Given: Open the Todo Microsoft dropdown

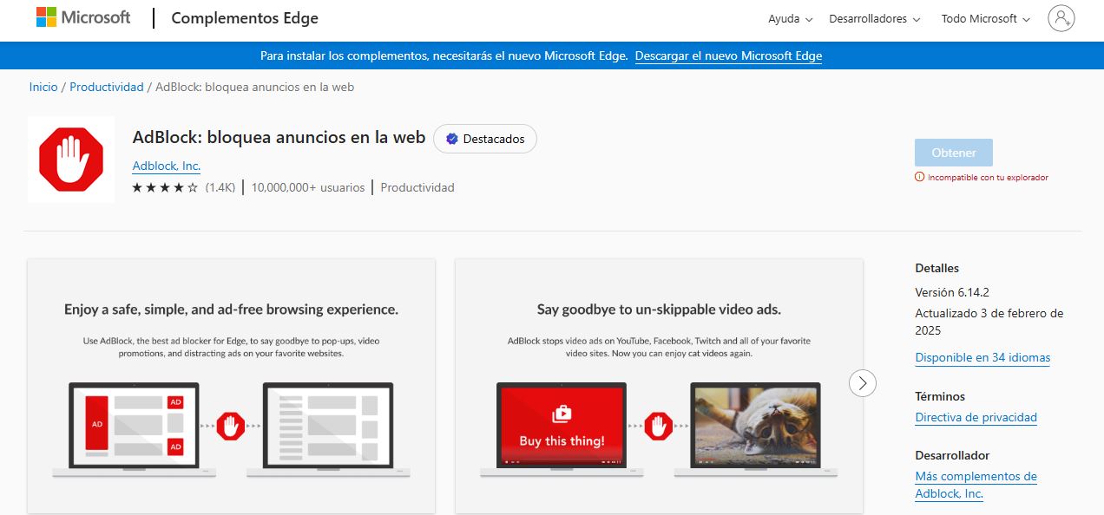Looking at the screenshot, I should point(983,18).
